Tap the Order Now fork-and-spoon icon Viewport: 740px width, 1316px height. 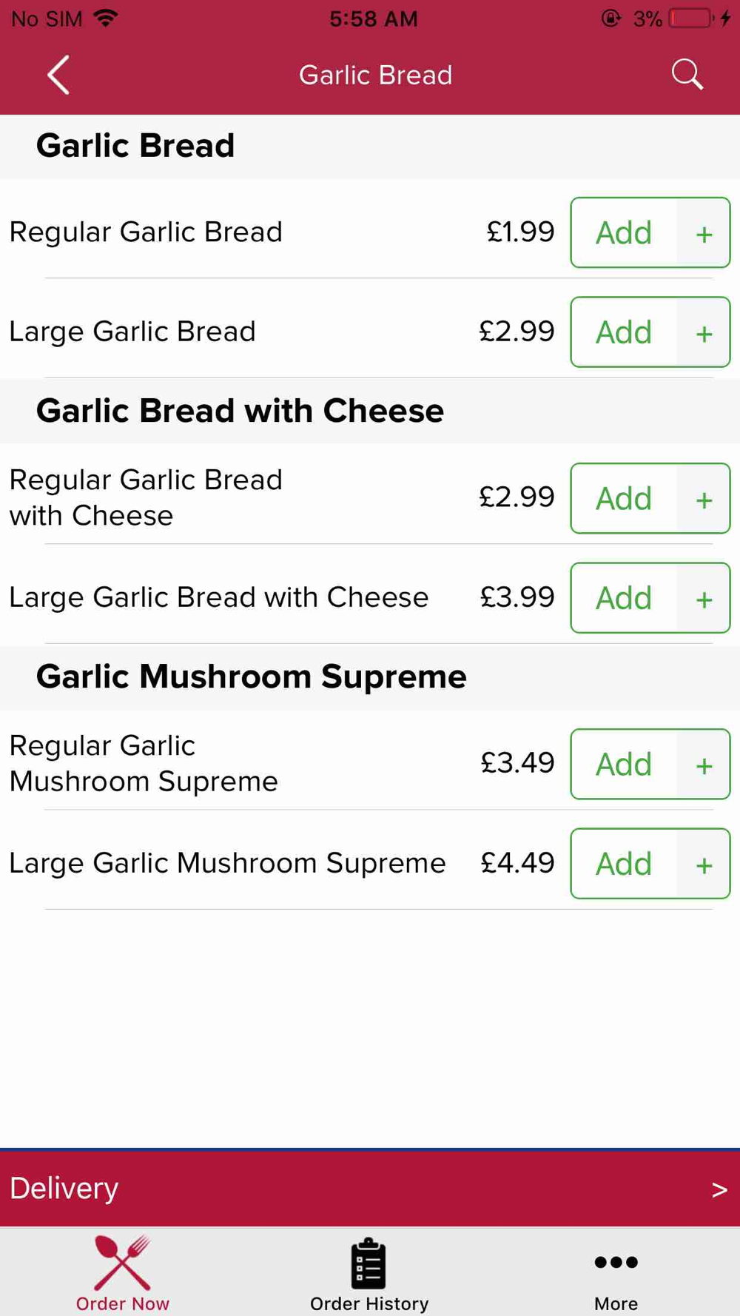[x=123, y=1262]
